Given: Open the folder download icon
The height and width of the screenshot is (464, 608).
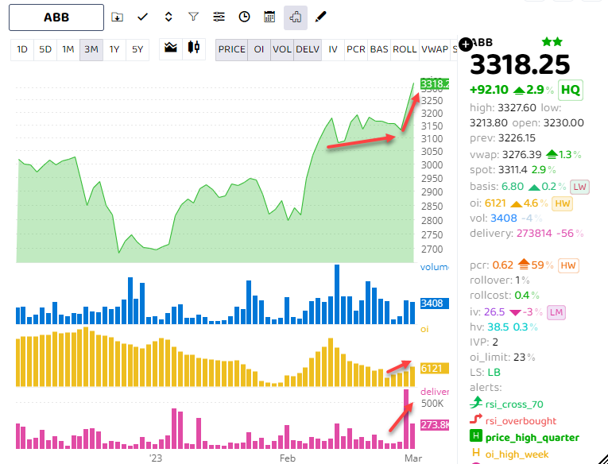Looking at the screenshot, I should click(x=117, y=17).
